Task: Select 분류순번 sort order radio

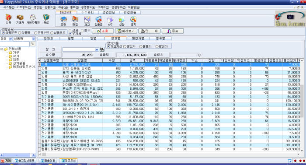Action: pos(36,33)
